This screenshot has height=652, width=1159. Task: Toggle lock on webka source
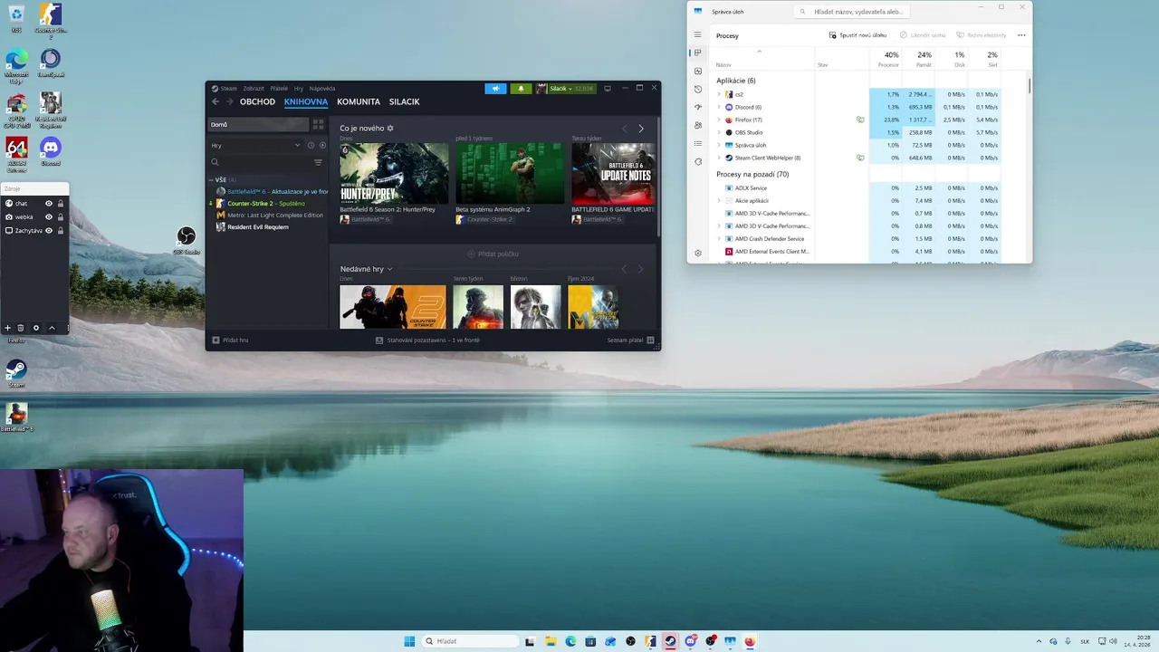[61, 217]
